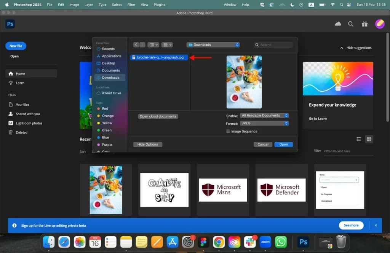The height and width of the screenshot is (253, 390).
Task: Go back in the file dialog
Action: tap(136, 45)
